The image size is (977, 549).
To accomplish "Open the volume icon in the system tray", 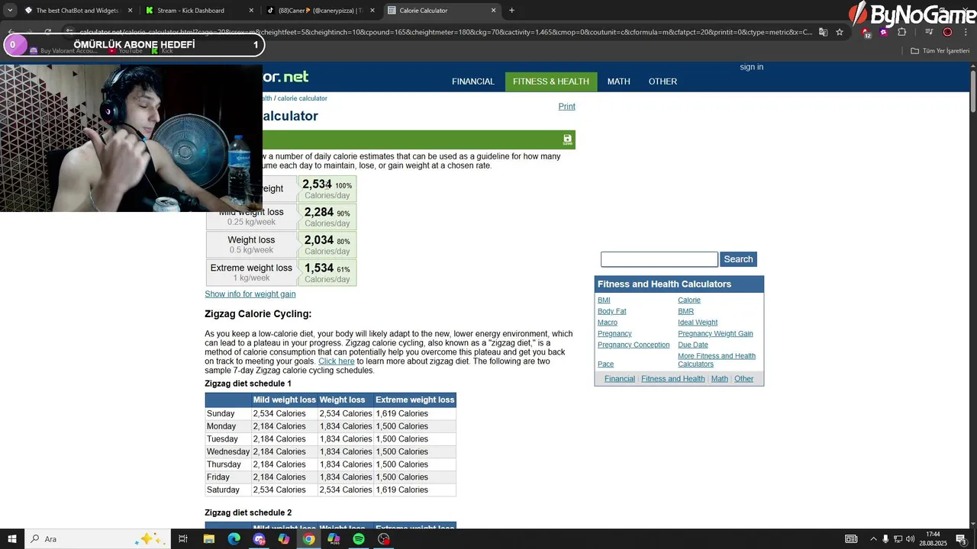I will click(910, 539).
